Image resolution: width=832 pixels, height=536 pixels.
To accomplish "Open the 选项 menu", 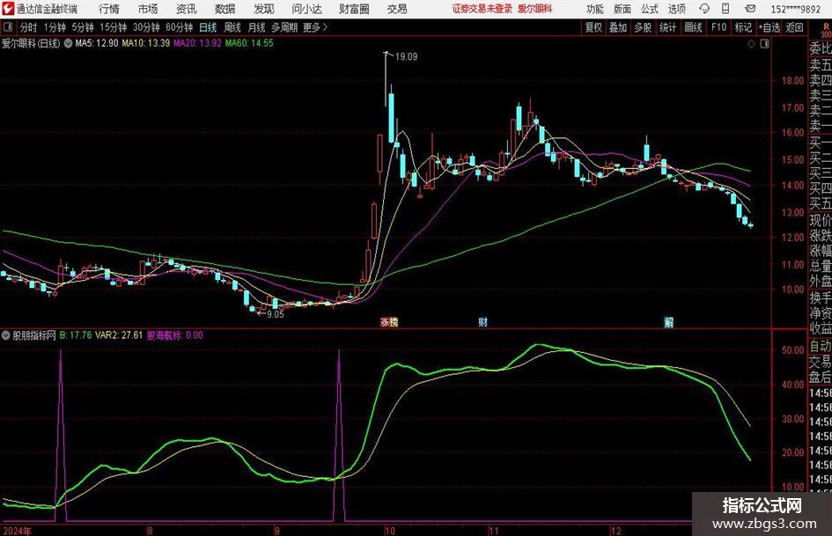I will click(676, 9).
